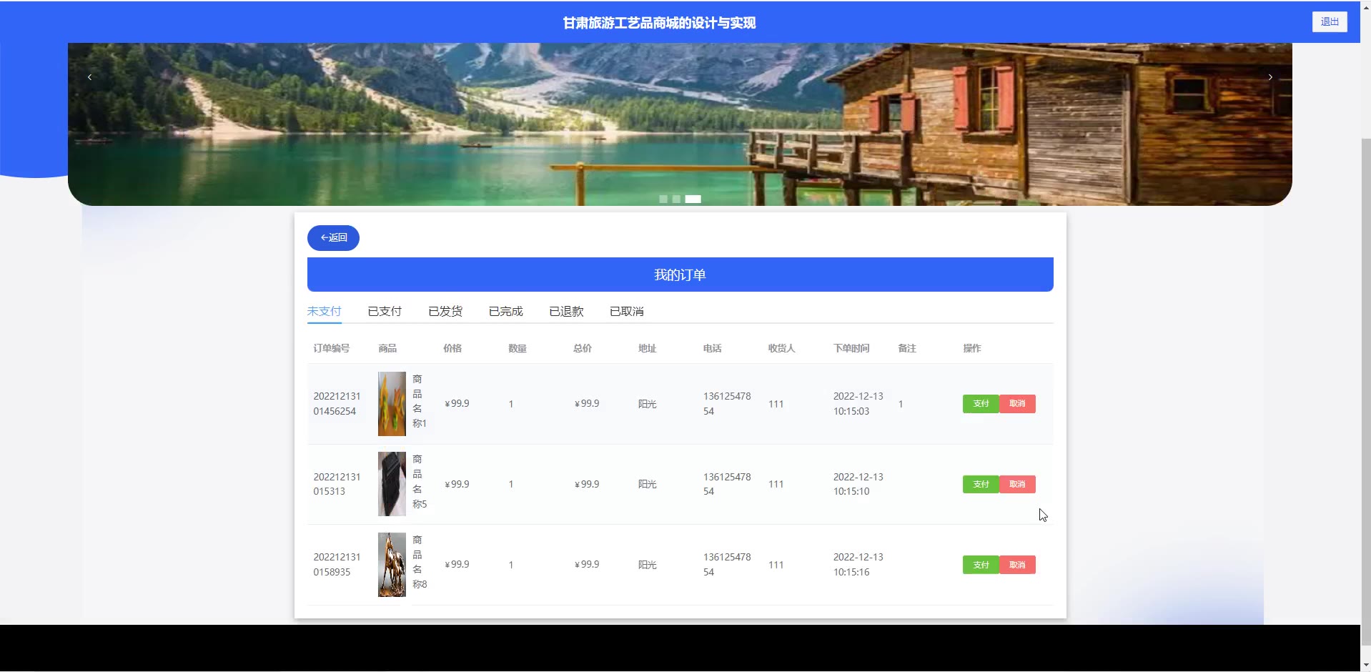Viewport: 1371px width, 672px height.
Task: Switch to 已发货 tab
Action: pos(445,312)
